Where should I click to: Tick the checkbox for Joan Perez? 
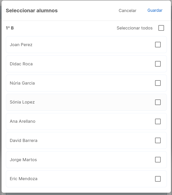click(x=158, y=45)
